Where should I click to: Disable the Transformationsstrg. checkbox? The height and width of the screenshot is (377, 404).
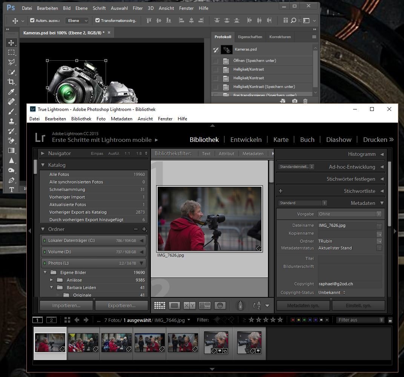98,20
